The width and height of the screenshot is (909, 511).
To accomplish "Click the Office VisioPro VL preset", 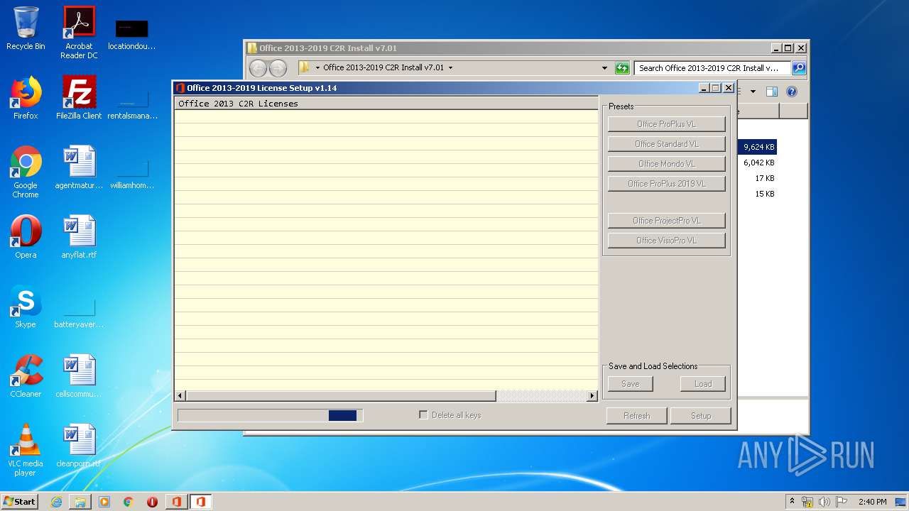I will [x=666, y=241].
